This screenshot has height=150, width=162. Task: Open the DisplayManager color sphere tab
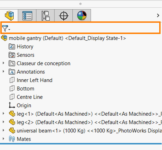[x=82, y=16]
